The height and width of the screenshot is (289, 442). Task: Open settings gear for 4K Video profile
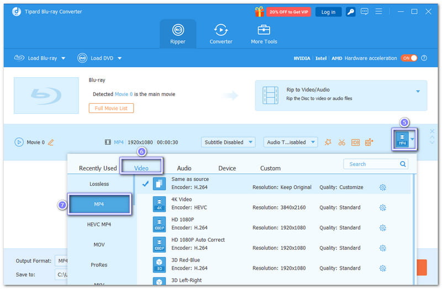click(382, 207)
